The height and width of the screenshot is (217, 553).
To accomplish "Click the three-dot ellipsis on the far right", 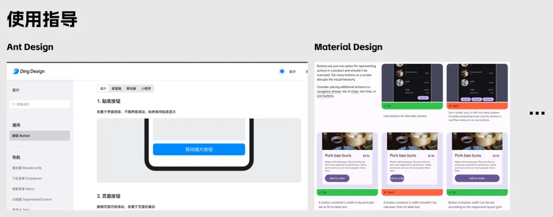I will tap(537, 113).
